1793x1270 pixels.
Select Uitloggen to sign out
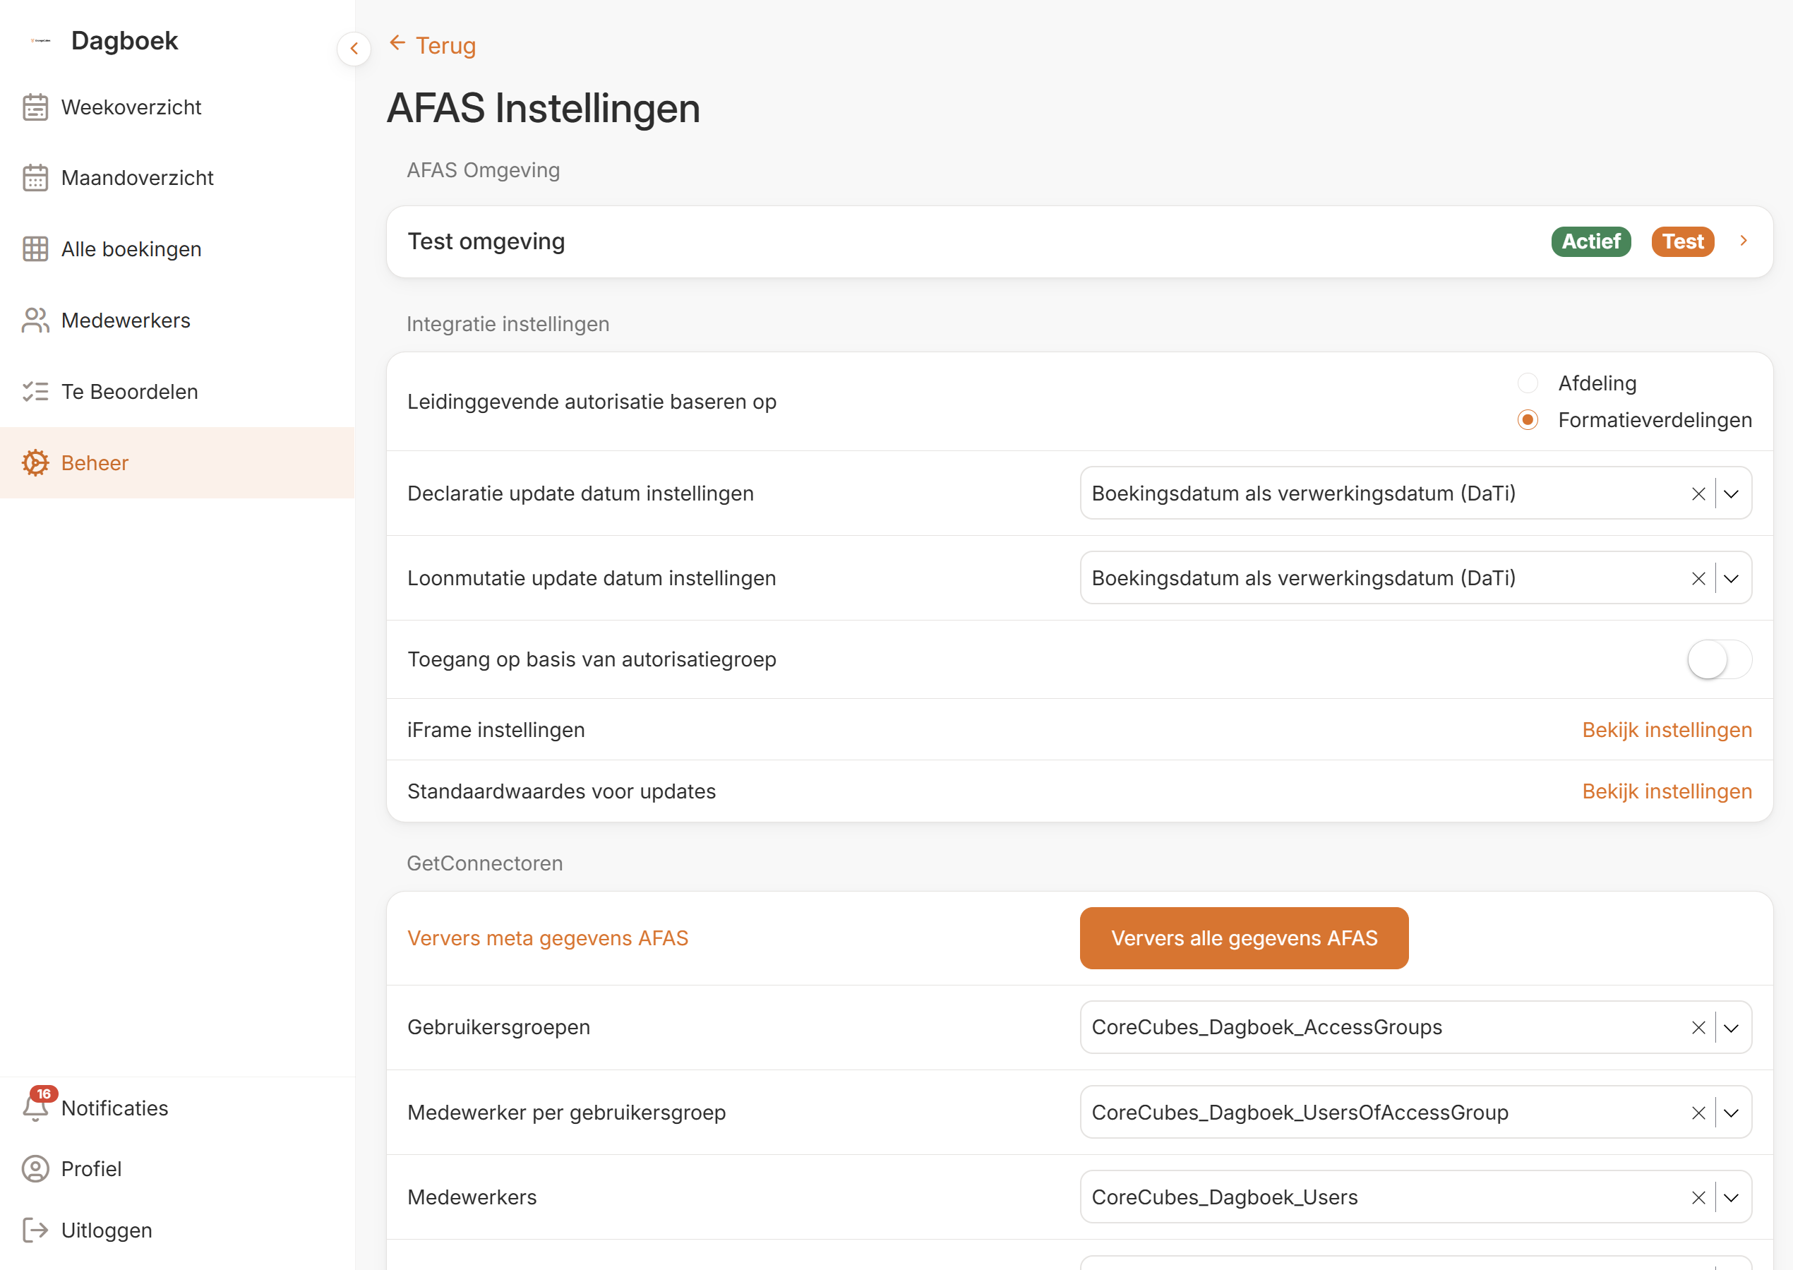click(x=176, y=1230)
